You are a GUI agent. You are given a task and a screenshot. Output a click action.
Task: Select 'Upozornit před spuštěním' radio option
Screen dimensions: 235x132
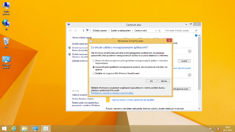coord(94,67)
